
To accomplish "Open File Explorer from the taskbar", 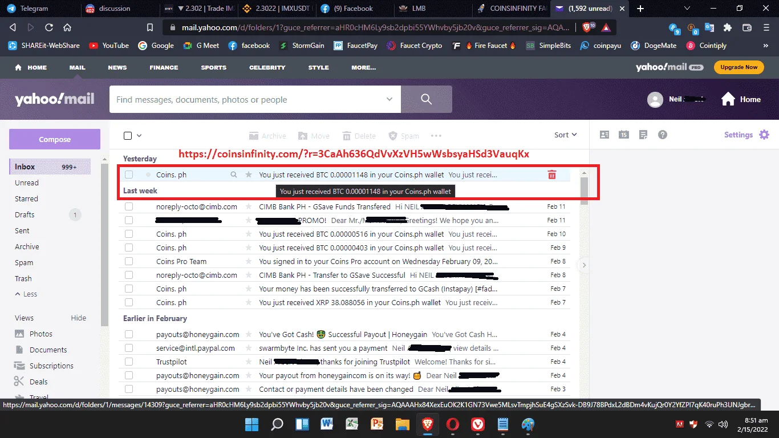I will (x=402, y=424).
